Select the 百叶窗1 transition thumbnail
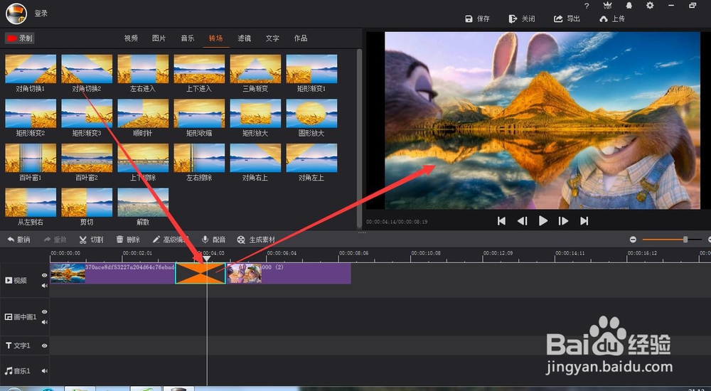This screenshot has height=391, width=711. coord(31,158)
